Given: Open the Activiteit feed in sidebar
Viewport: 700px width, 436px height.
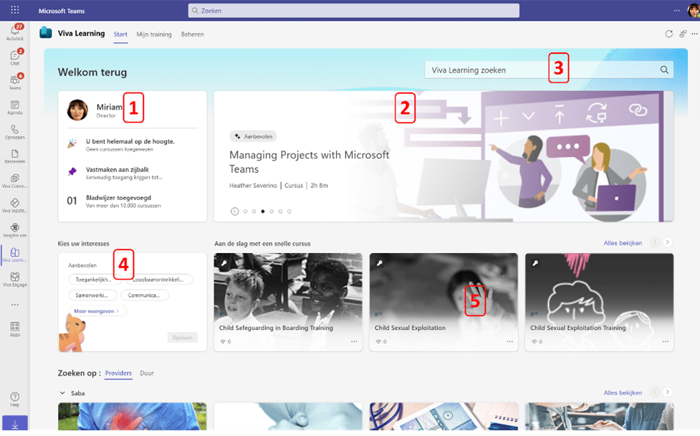Looking at the screenshot, I should click(x=15, y=32).
